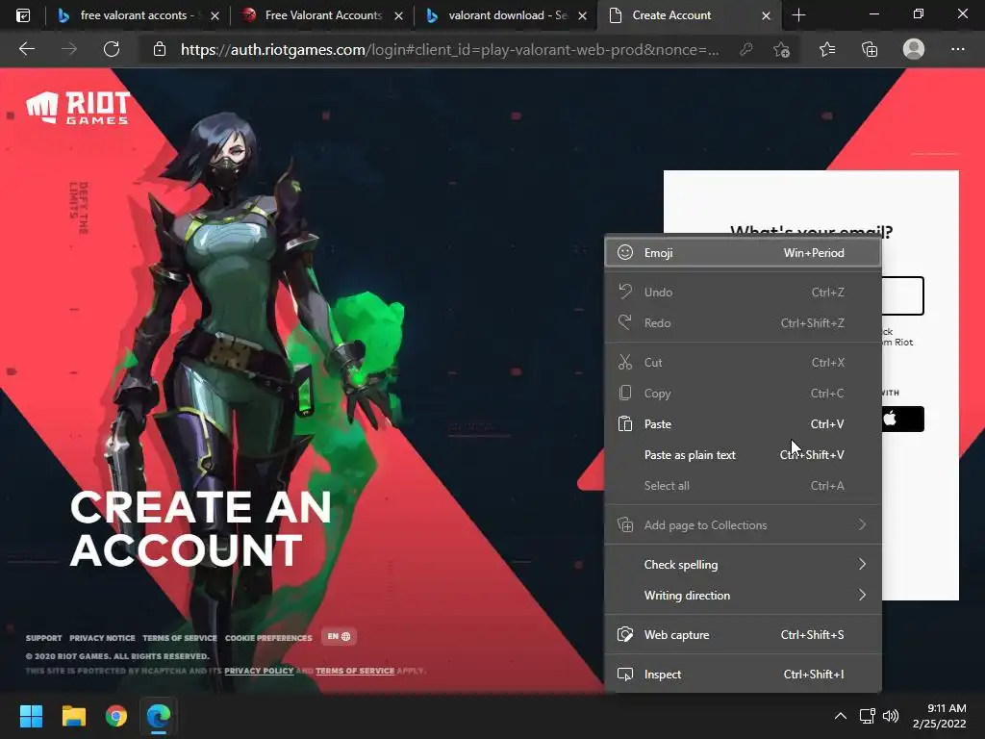Switch to 'Free Valorant Accounts' tab
The height and width of the screenshot is (739, 985).
tap(323, 15)
